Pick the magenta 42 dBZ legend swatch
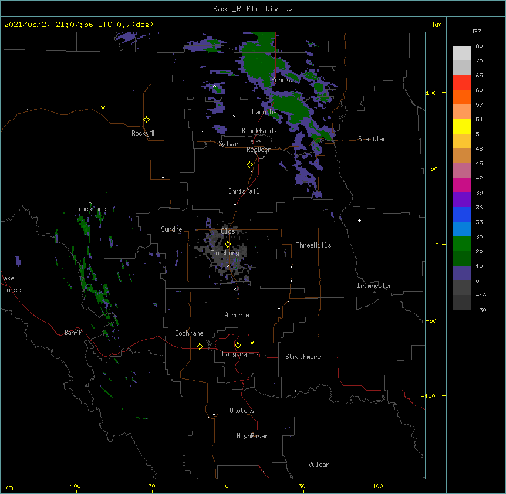The image size is (506, 494). (461, 185)
